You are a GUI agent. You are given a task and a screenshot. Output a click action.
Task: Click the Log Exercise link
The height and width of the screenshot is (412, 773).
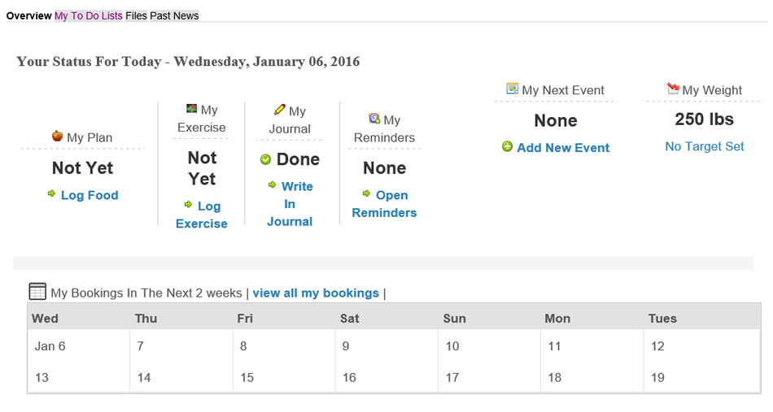click(202, 215)
